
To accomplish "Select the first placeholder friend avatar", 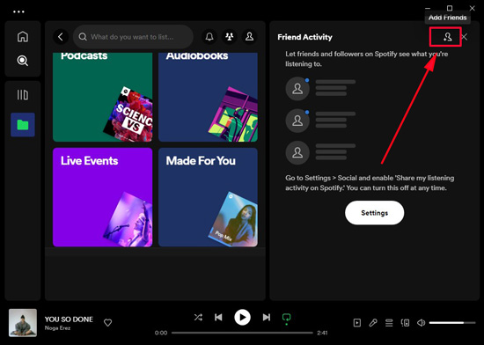I will click(297, 89).
